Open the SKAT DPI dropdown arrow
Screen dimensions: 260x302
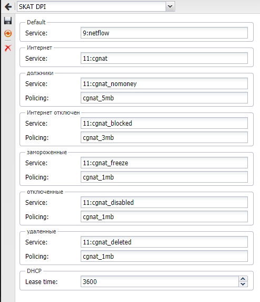(170, 6)
